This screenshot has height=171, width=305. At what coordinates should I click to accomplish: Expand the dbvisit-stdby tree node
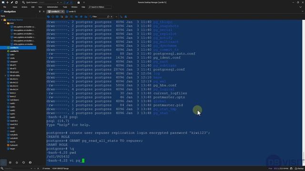coord(5,76)
